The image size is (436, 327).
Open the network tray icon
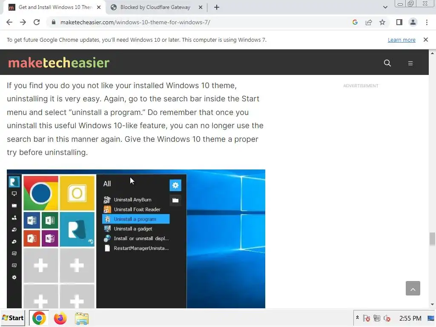[377, 318]
